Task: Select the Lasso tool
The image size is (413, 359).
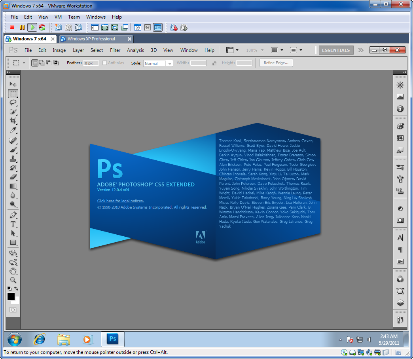Action: (x=13, y=103)
